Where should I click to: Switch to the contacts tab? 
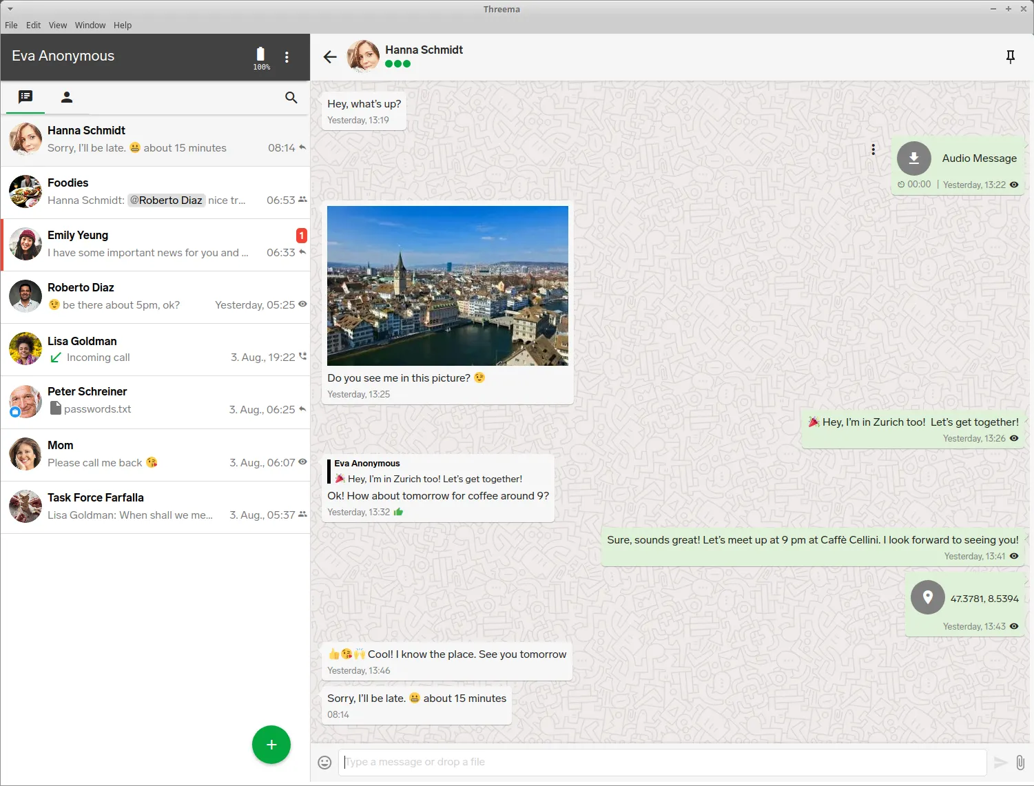67,97
